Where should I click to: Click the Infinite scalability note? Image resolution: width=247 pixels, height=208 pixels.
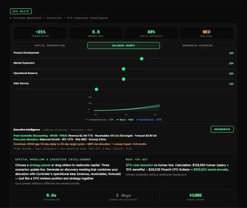click(x=156, y=175)
